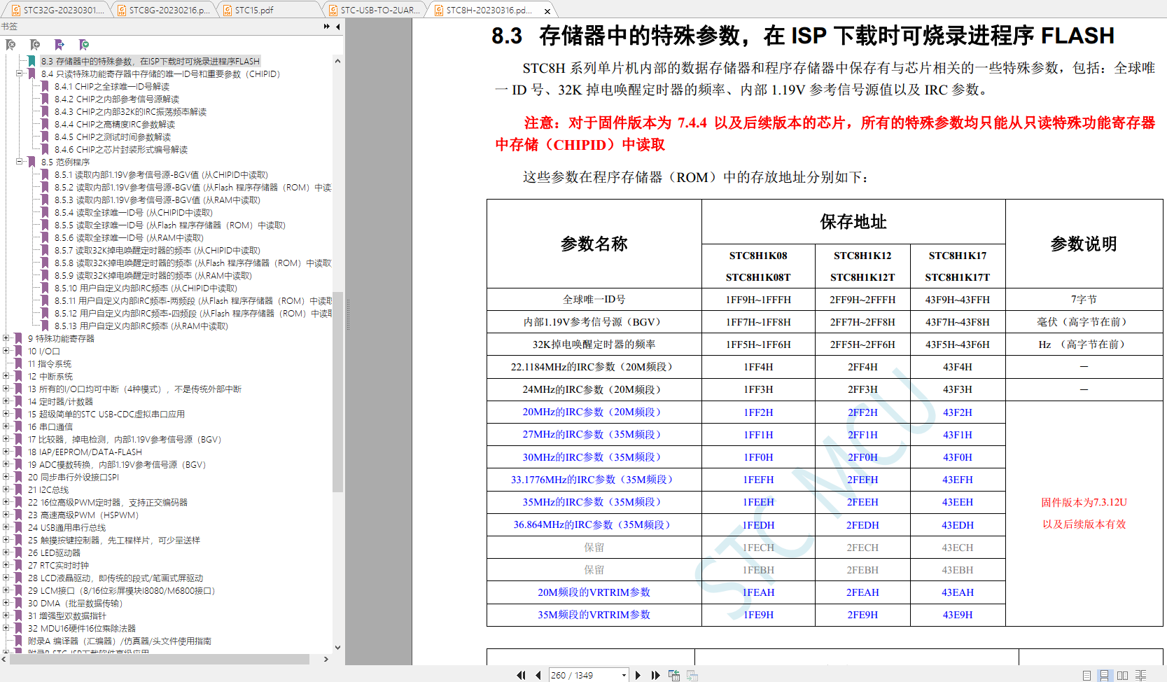Go to first page of document

coord(521,675)
